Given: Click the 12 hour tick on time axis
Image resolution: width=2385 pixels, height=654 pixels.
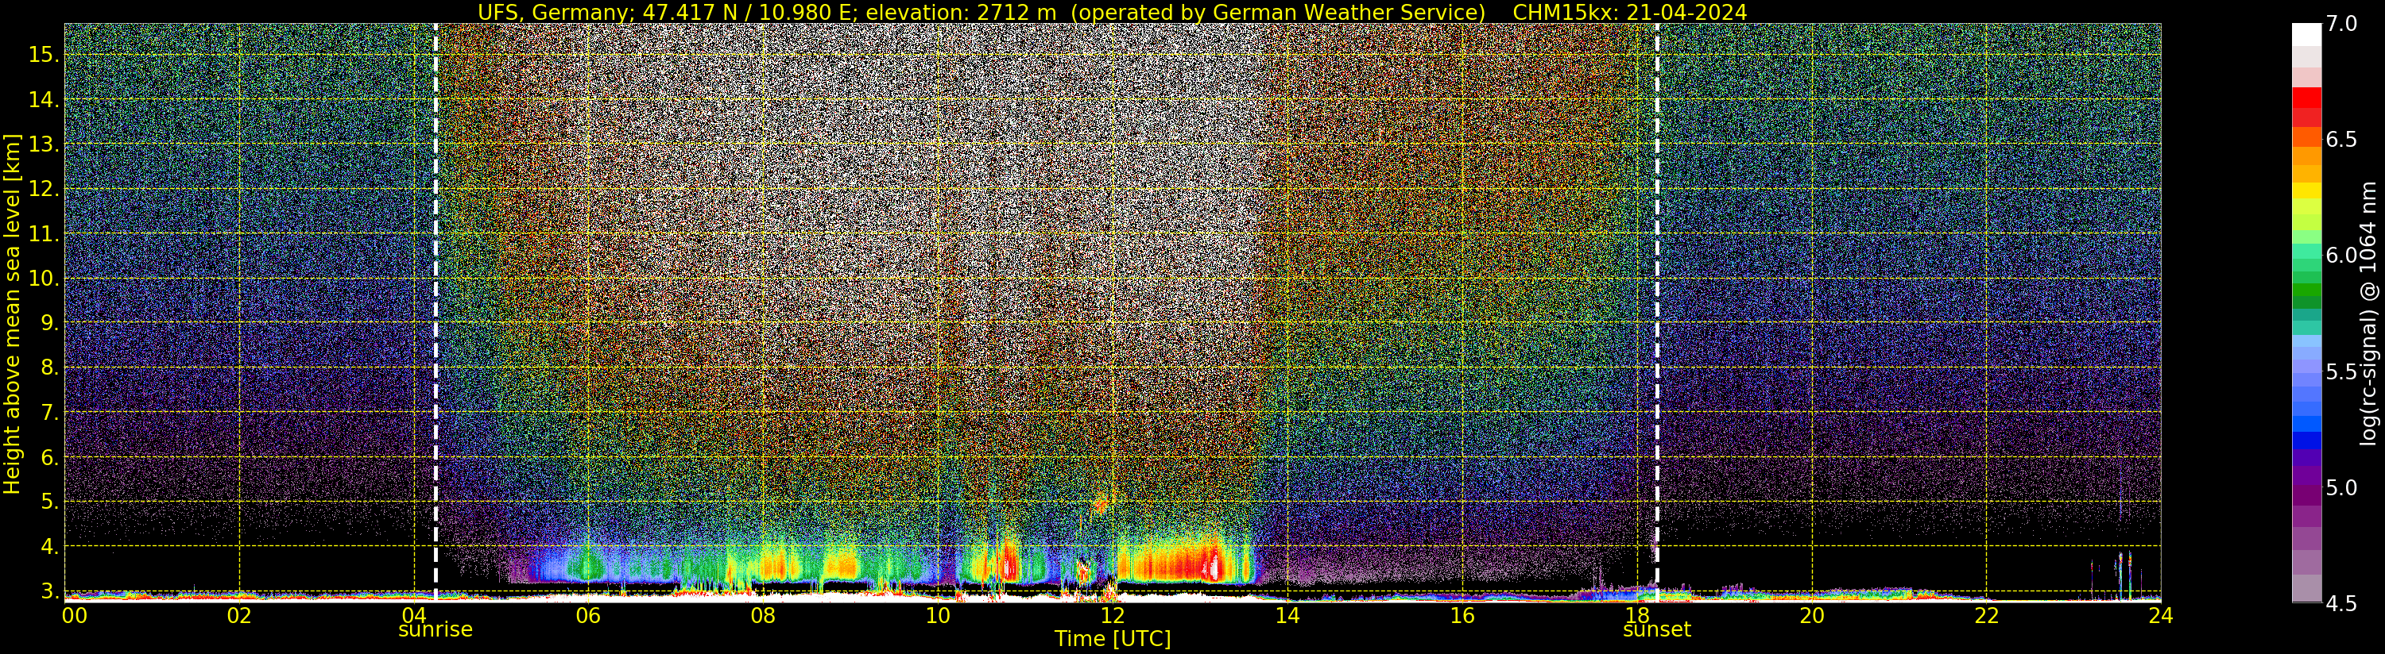Looking at the screenshot, I should pos(1113,615).
